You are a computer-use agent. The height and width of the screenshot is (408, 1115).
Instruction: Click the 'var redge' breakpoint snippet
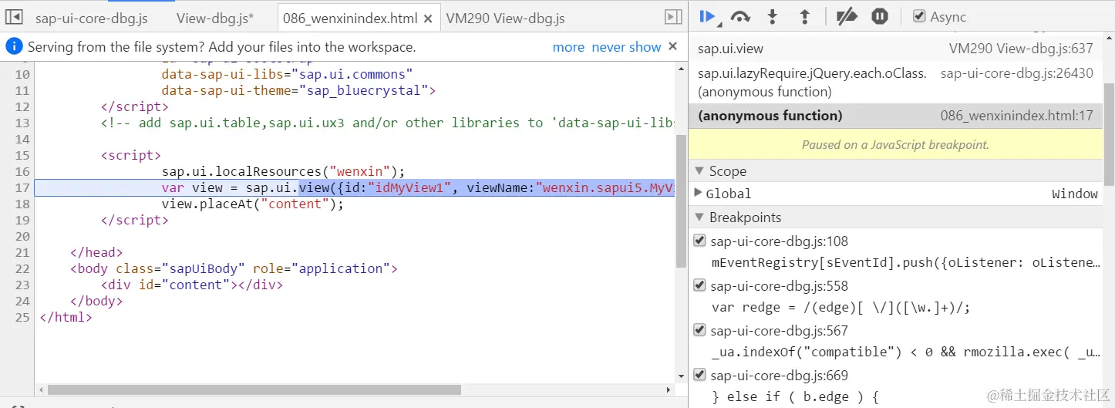pos(840,307)
